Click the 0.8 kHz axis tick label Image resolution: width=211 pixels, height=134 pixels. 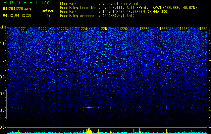tap(3, 94)
